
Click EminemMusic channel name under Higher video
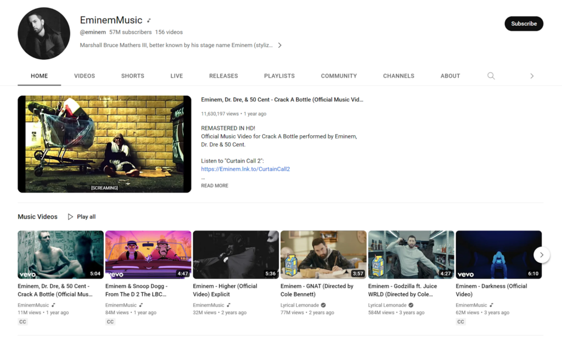208,305
